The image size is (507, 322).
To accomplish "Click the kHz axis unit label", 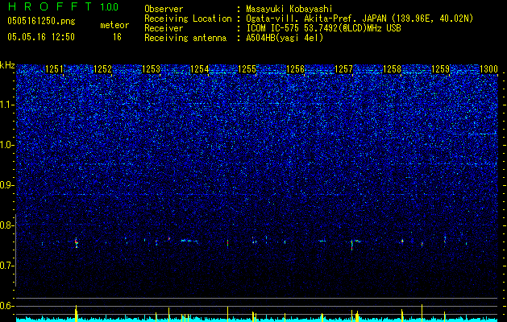I will click(7, 65).
